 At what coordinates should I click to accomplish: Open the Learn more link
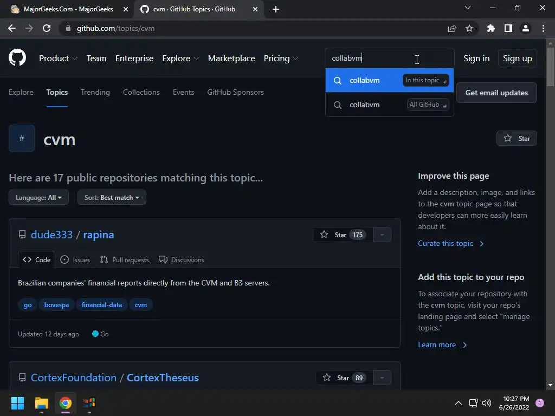click(x=442, y=344)
